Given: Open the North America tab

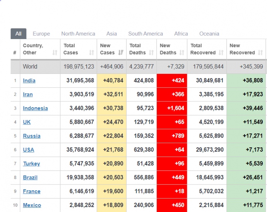Looking at the screenshot, I should point(78,34).
